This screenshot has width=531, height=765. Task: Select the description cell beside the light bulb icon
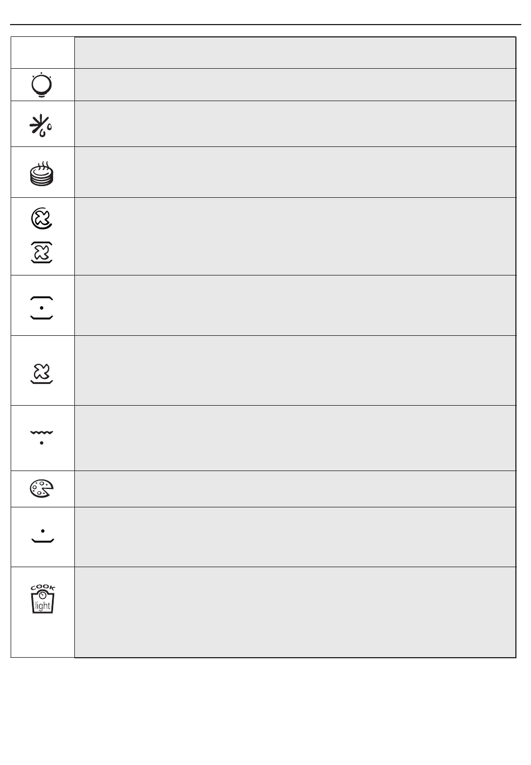coord(295,84)
